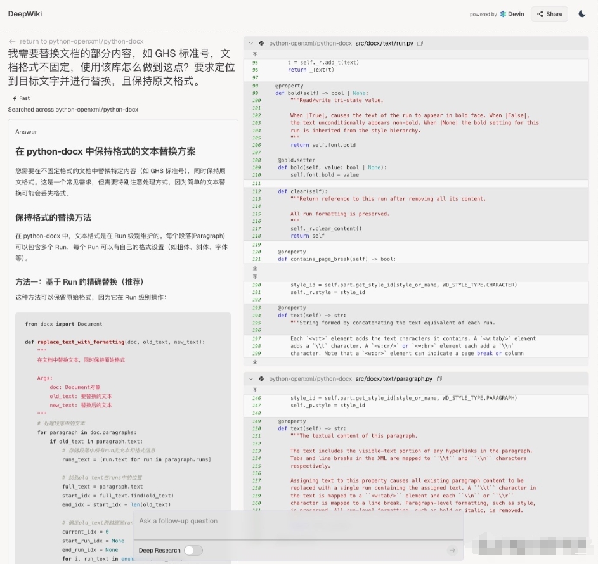Click 'powered by' text
598x564 pixels.
483,15
